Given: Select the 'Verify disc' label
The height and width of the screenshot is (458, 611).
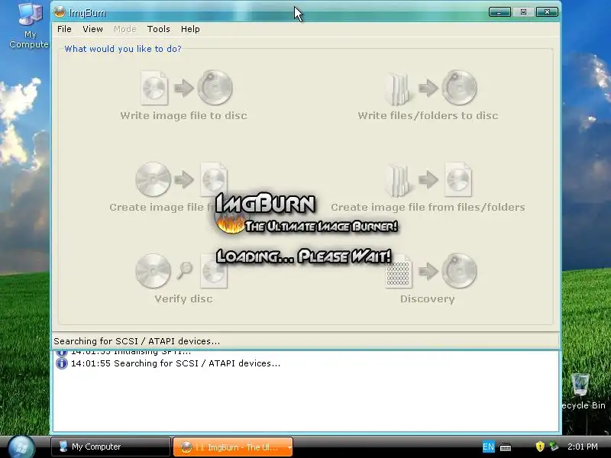Looking at the screenshot, I should click(183, 298).
